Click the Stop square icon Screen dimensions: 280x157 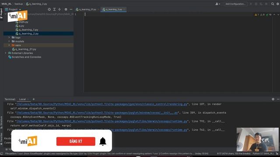pyautogui.click(x=266, y=4)
